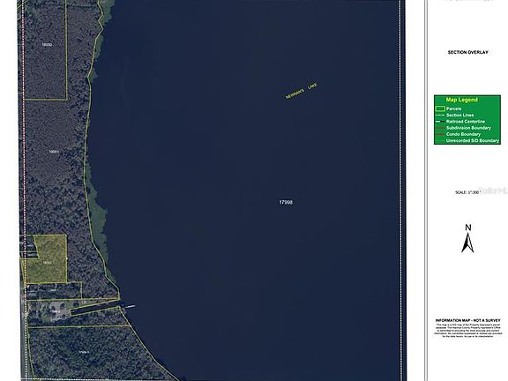Click the large wooded parcel at bottom
Screen dimensions: 508x381
(85, 352)
